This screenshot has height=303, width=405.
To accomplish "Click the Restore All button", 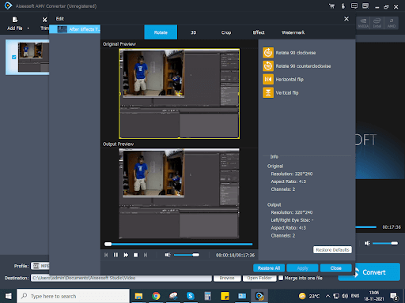I will [x=269, y=268].
